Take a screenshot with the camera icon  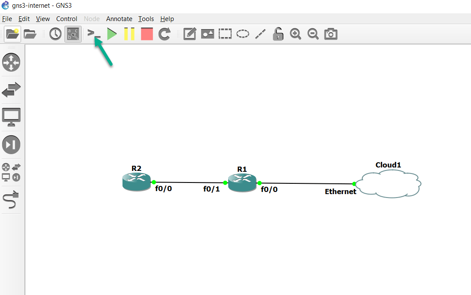pyautogui.click(x=330, y=33)
